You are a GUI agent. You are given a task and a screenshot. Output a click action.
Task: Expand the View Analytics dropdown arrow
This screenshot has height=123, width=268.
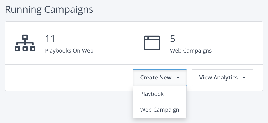[x=244, y=78]
